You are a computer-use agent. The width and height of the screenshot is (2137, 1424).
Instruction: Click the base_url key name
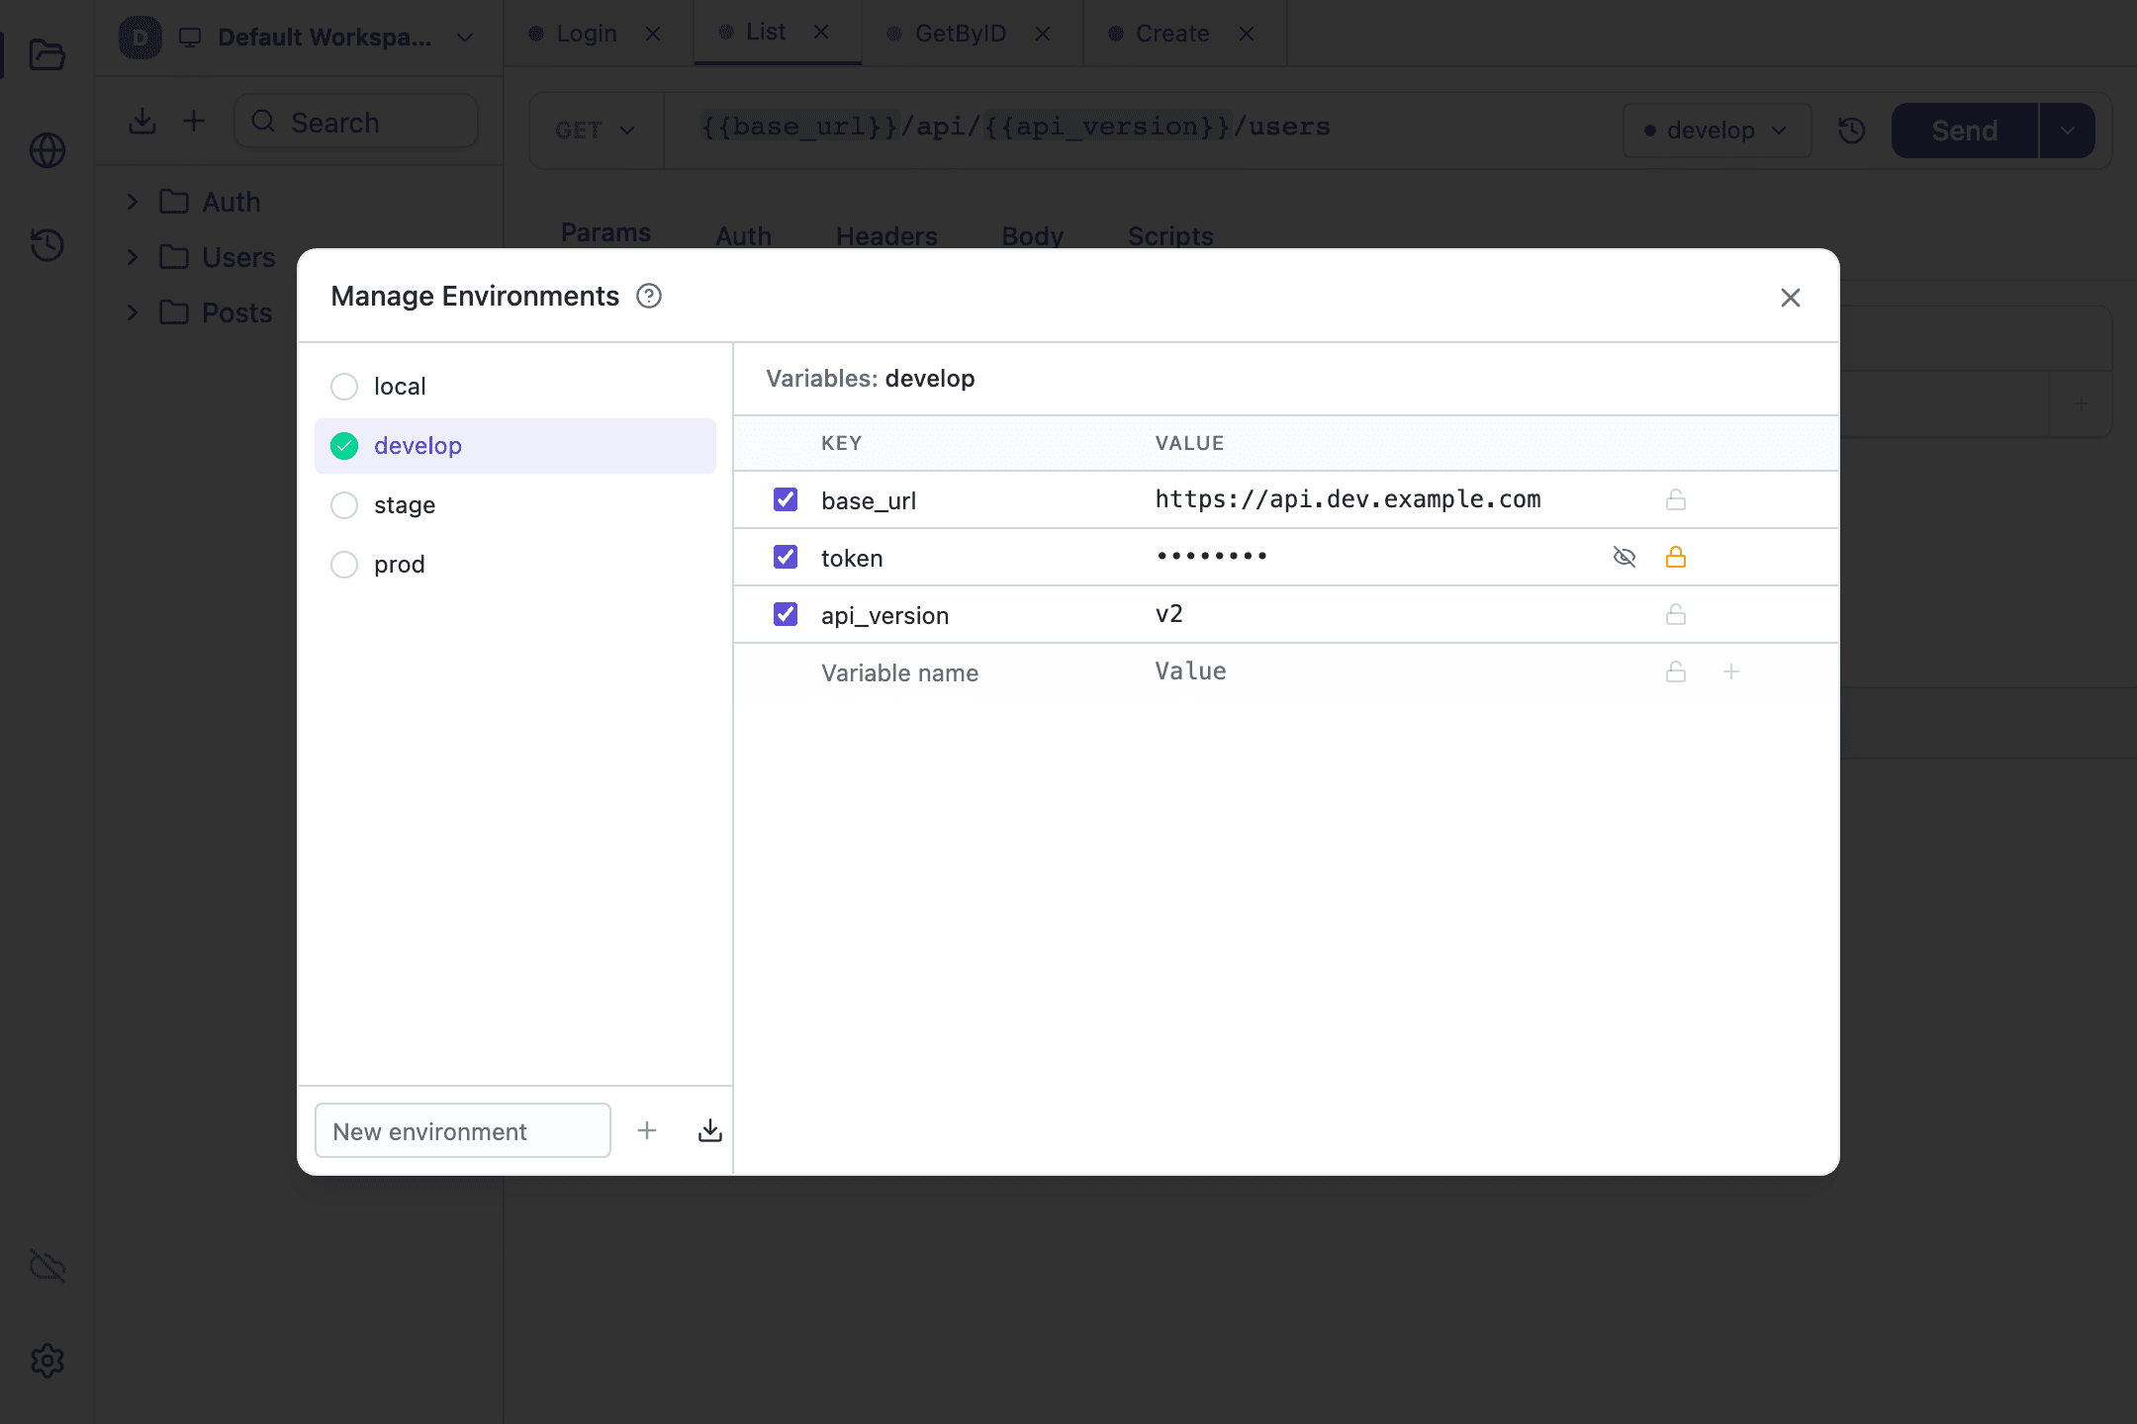(x=869, y=500)
